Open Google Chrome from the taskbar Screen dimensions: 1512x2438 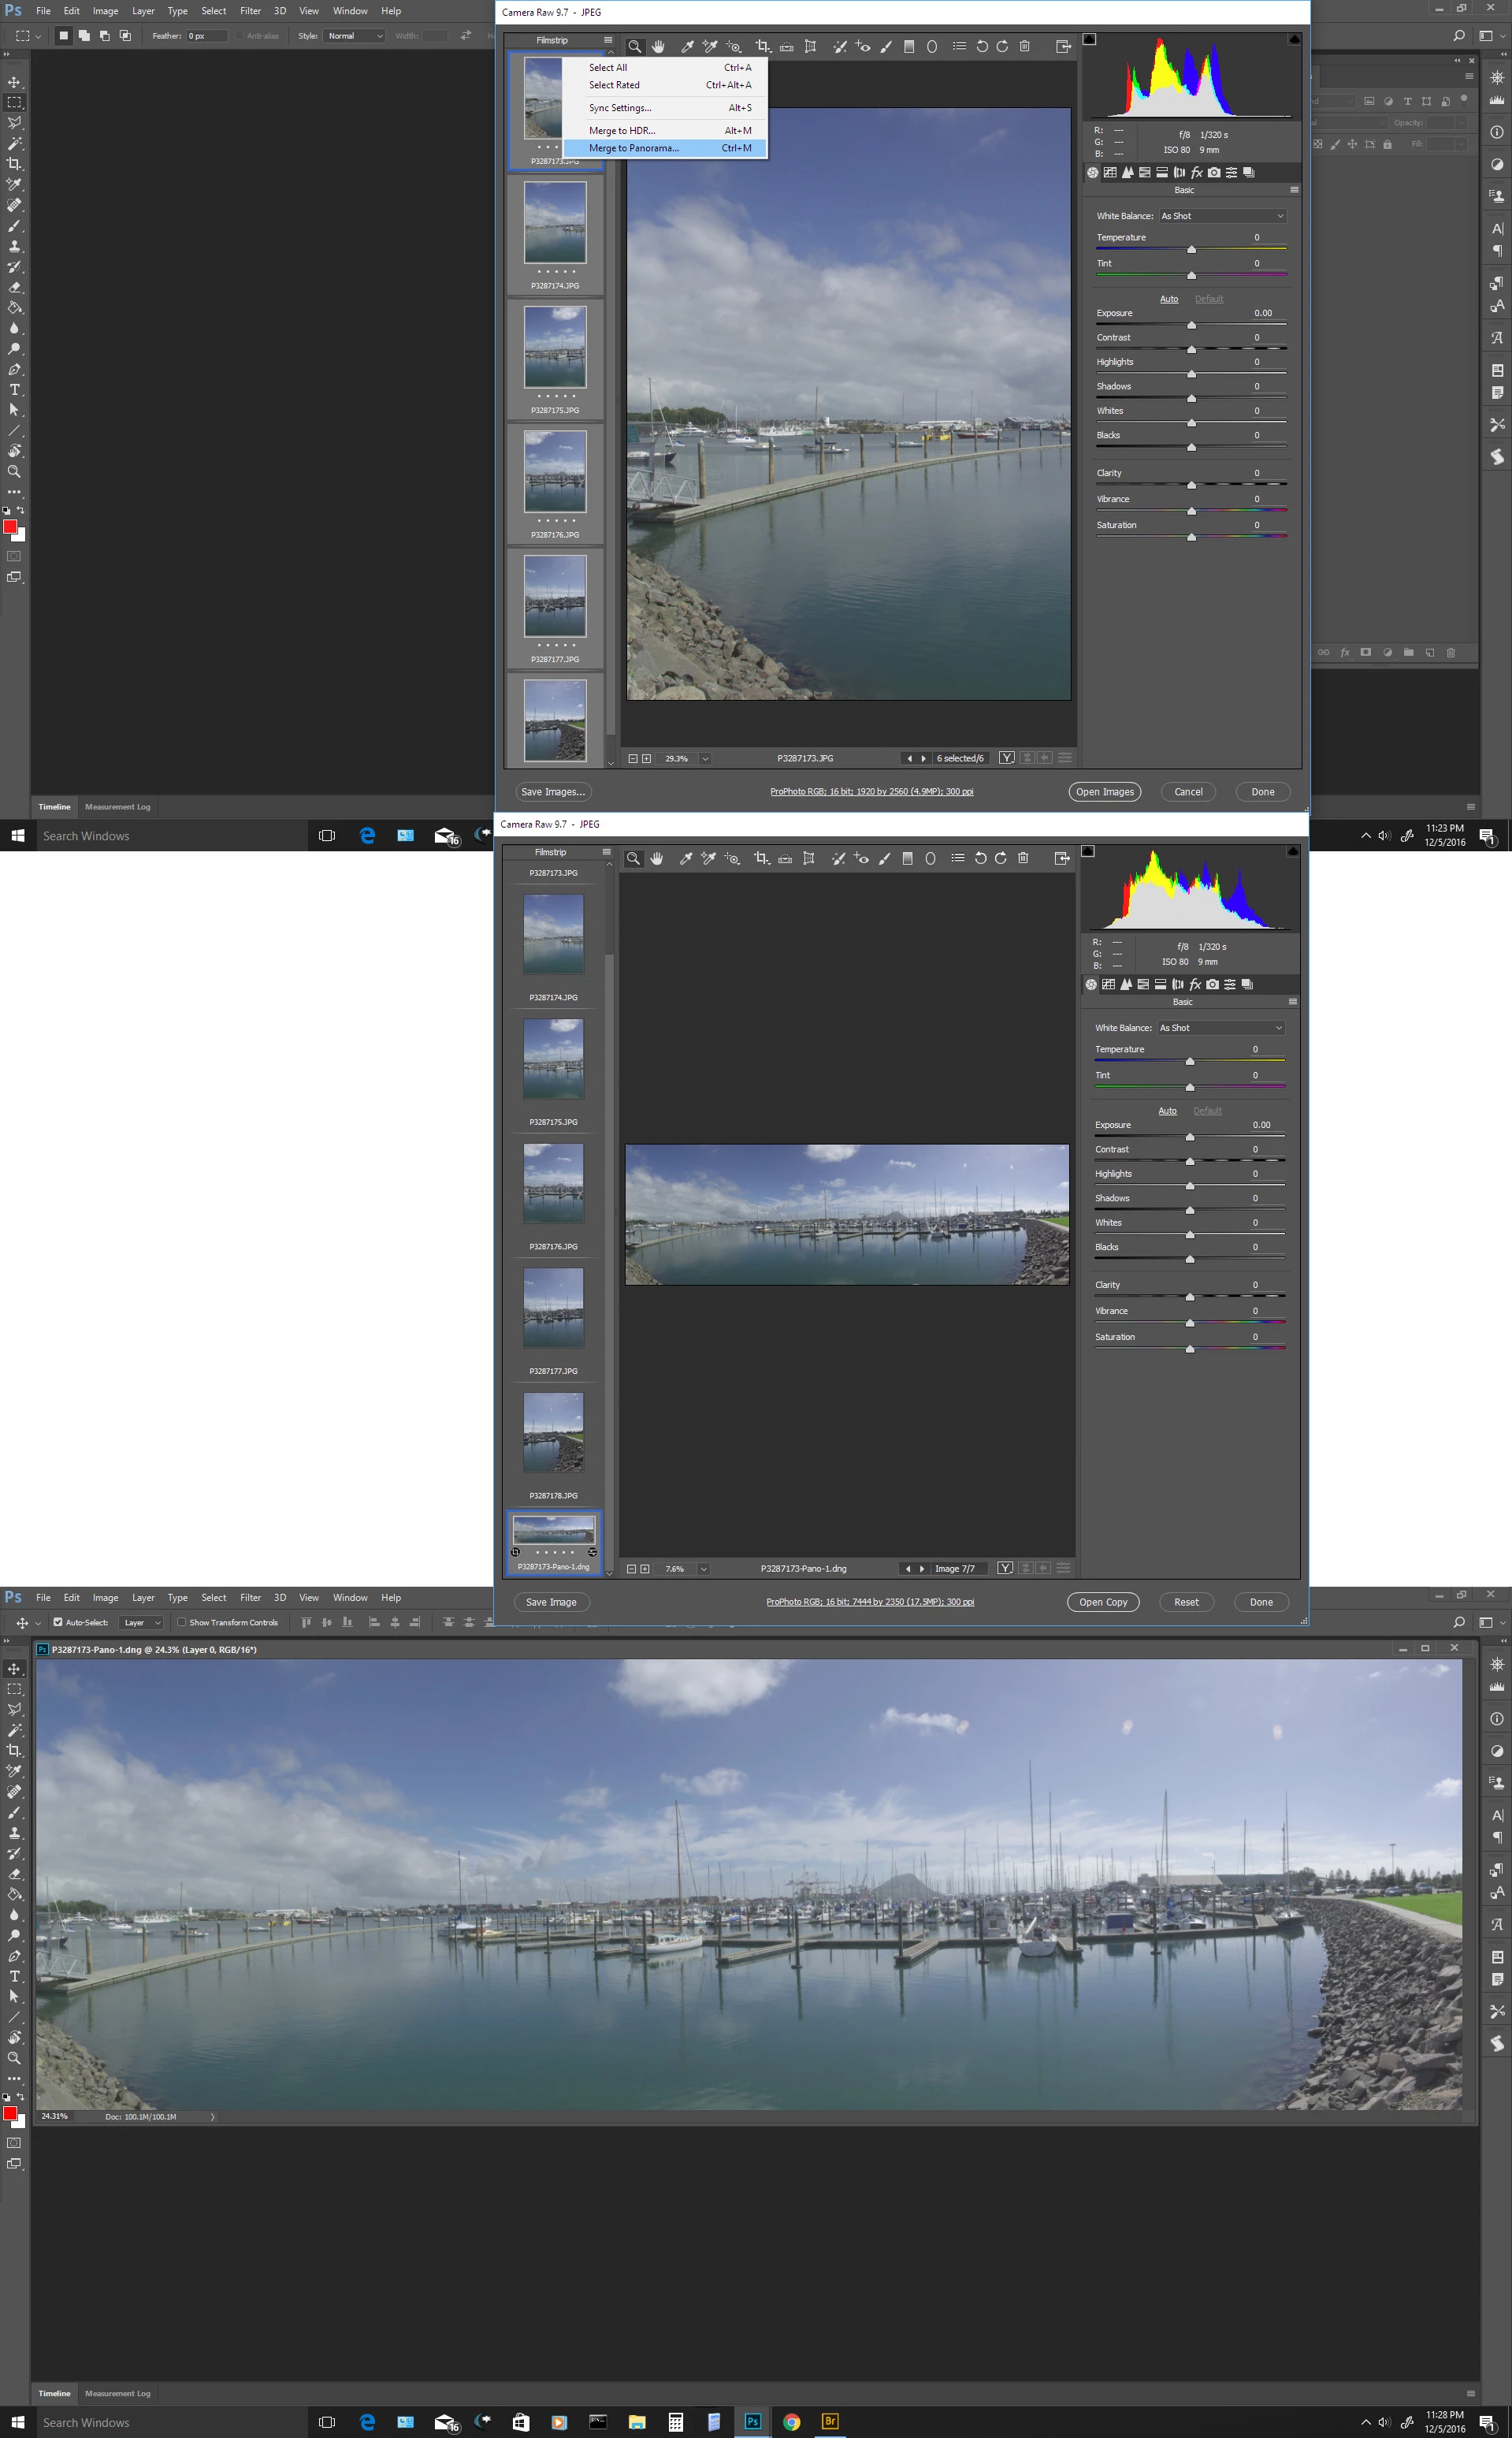pyautogui.click(x=791, y=2422)
